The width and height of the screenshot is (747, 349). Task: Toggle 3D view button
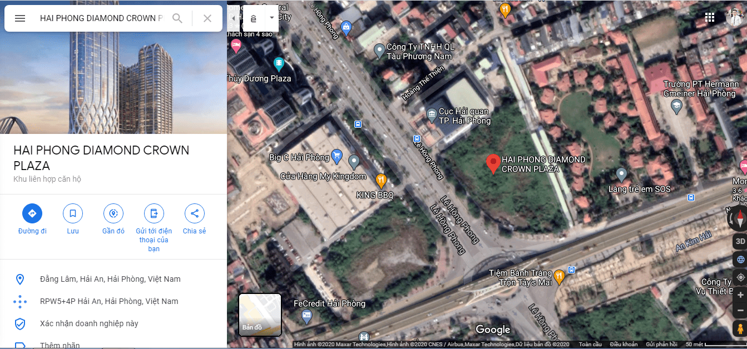740,241
